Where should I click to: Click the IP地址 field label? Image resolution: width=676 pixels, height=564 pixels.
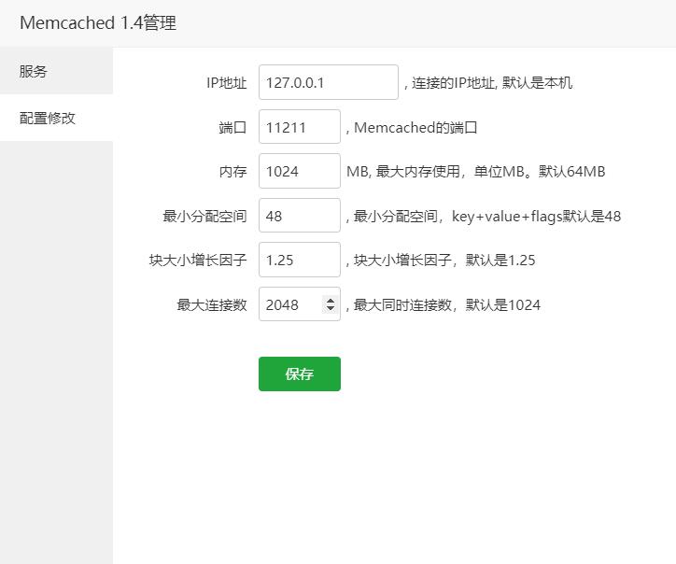226,83
